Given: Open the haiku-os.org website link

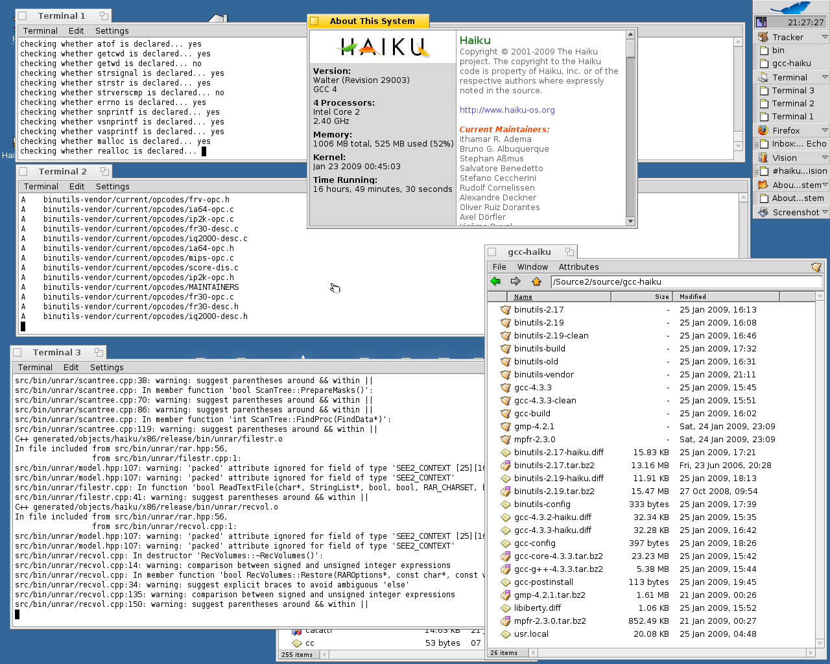Looking at the screenshot, I should pos(507,110).
